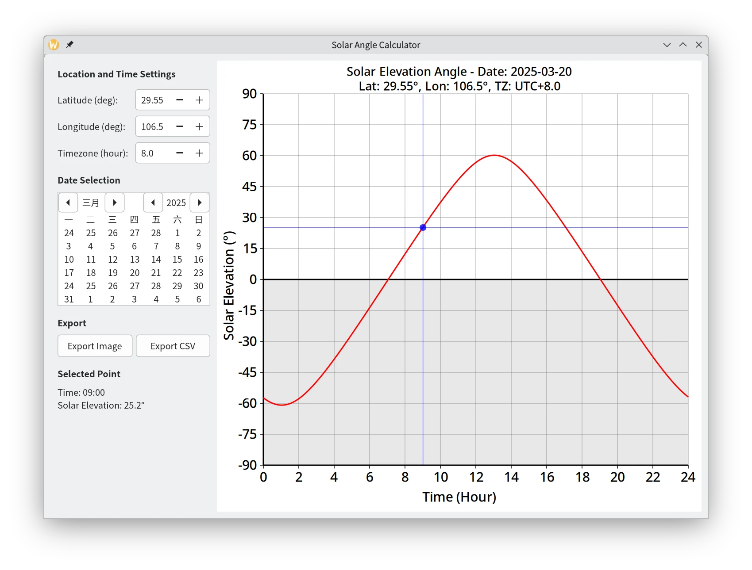Image resolution: width=752 pixels, height=570 pixels.
Task: Decrease latitude with the minus button
Action: click(180, 100)
